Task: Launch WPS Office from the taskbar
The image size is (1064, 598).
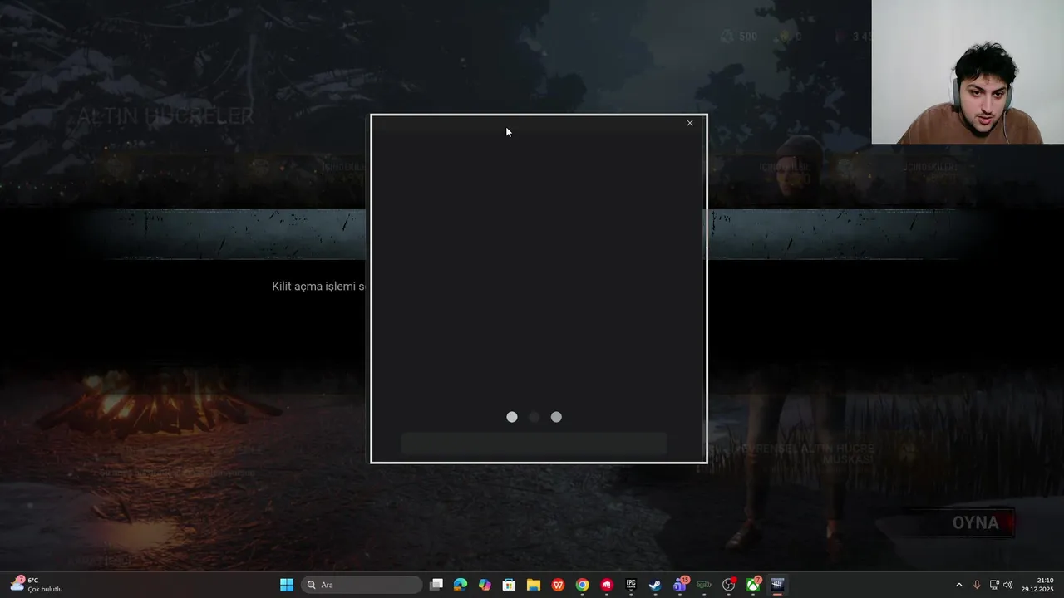Action: point(558,585)
